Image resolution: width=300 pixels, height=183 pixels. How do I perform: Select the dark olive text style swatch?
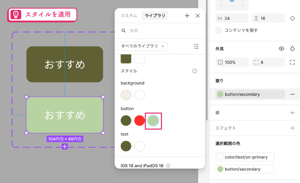coord(126,146)
